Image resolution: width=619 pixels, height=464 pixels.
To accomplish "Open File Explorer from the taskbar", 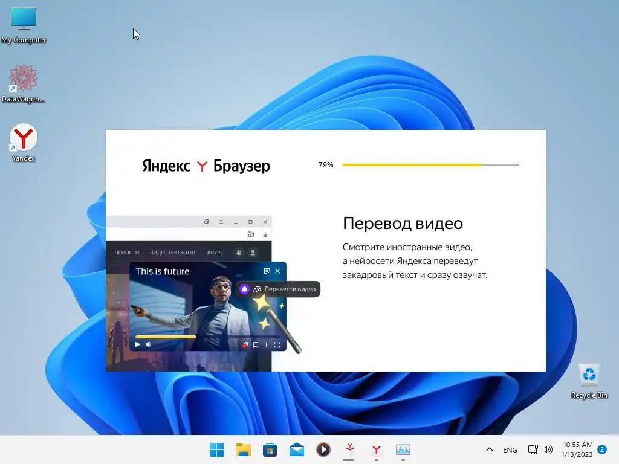I will click(x=243, y=449).
